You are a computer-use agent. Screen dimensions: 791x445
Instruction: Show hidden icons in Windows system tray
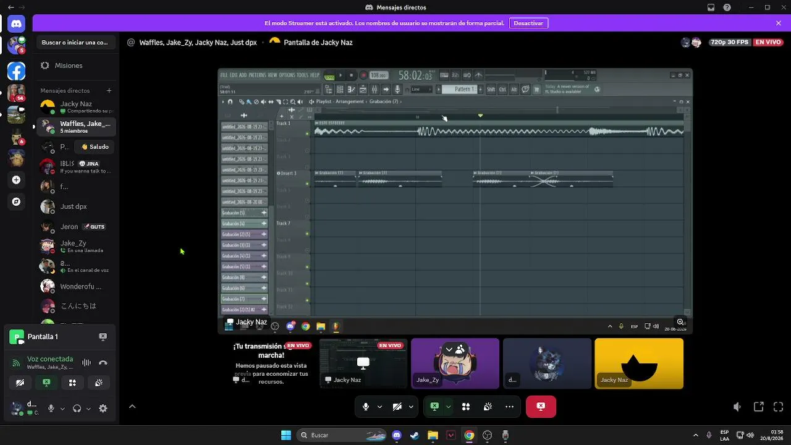coord(695,435)
